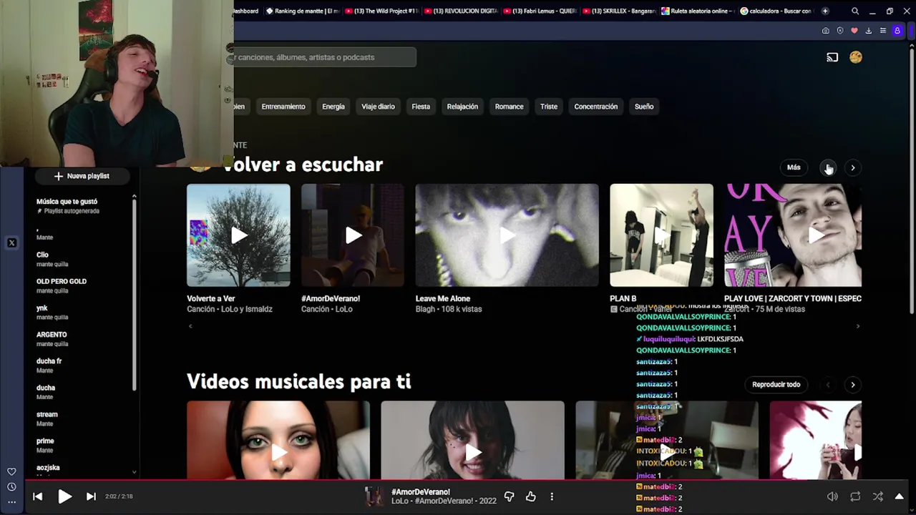This screenshot has height=515, width=916.
Task: Select the Sueño mood chip
Action: click(x=644, y=107)
